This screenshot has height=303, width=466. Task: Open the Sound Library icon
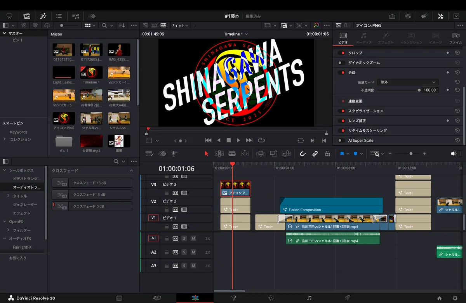76,16
